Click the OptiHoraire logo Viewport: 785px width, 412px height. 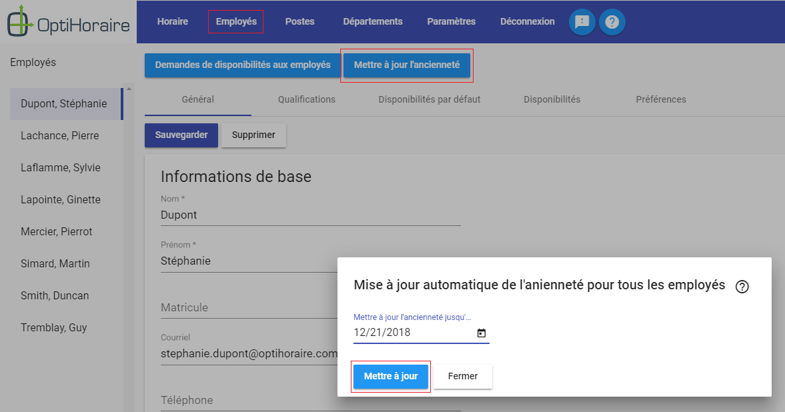coord(69,21)
